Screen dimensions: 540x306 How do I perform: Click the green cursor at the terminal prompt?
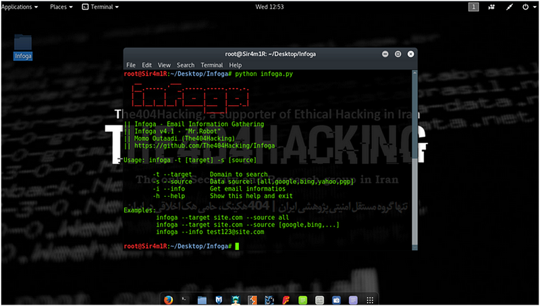click(x=237, y=246)
